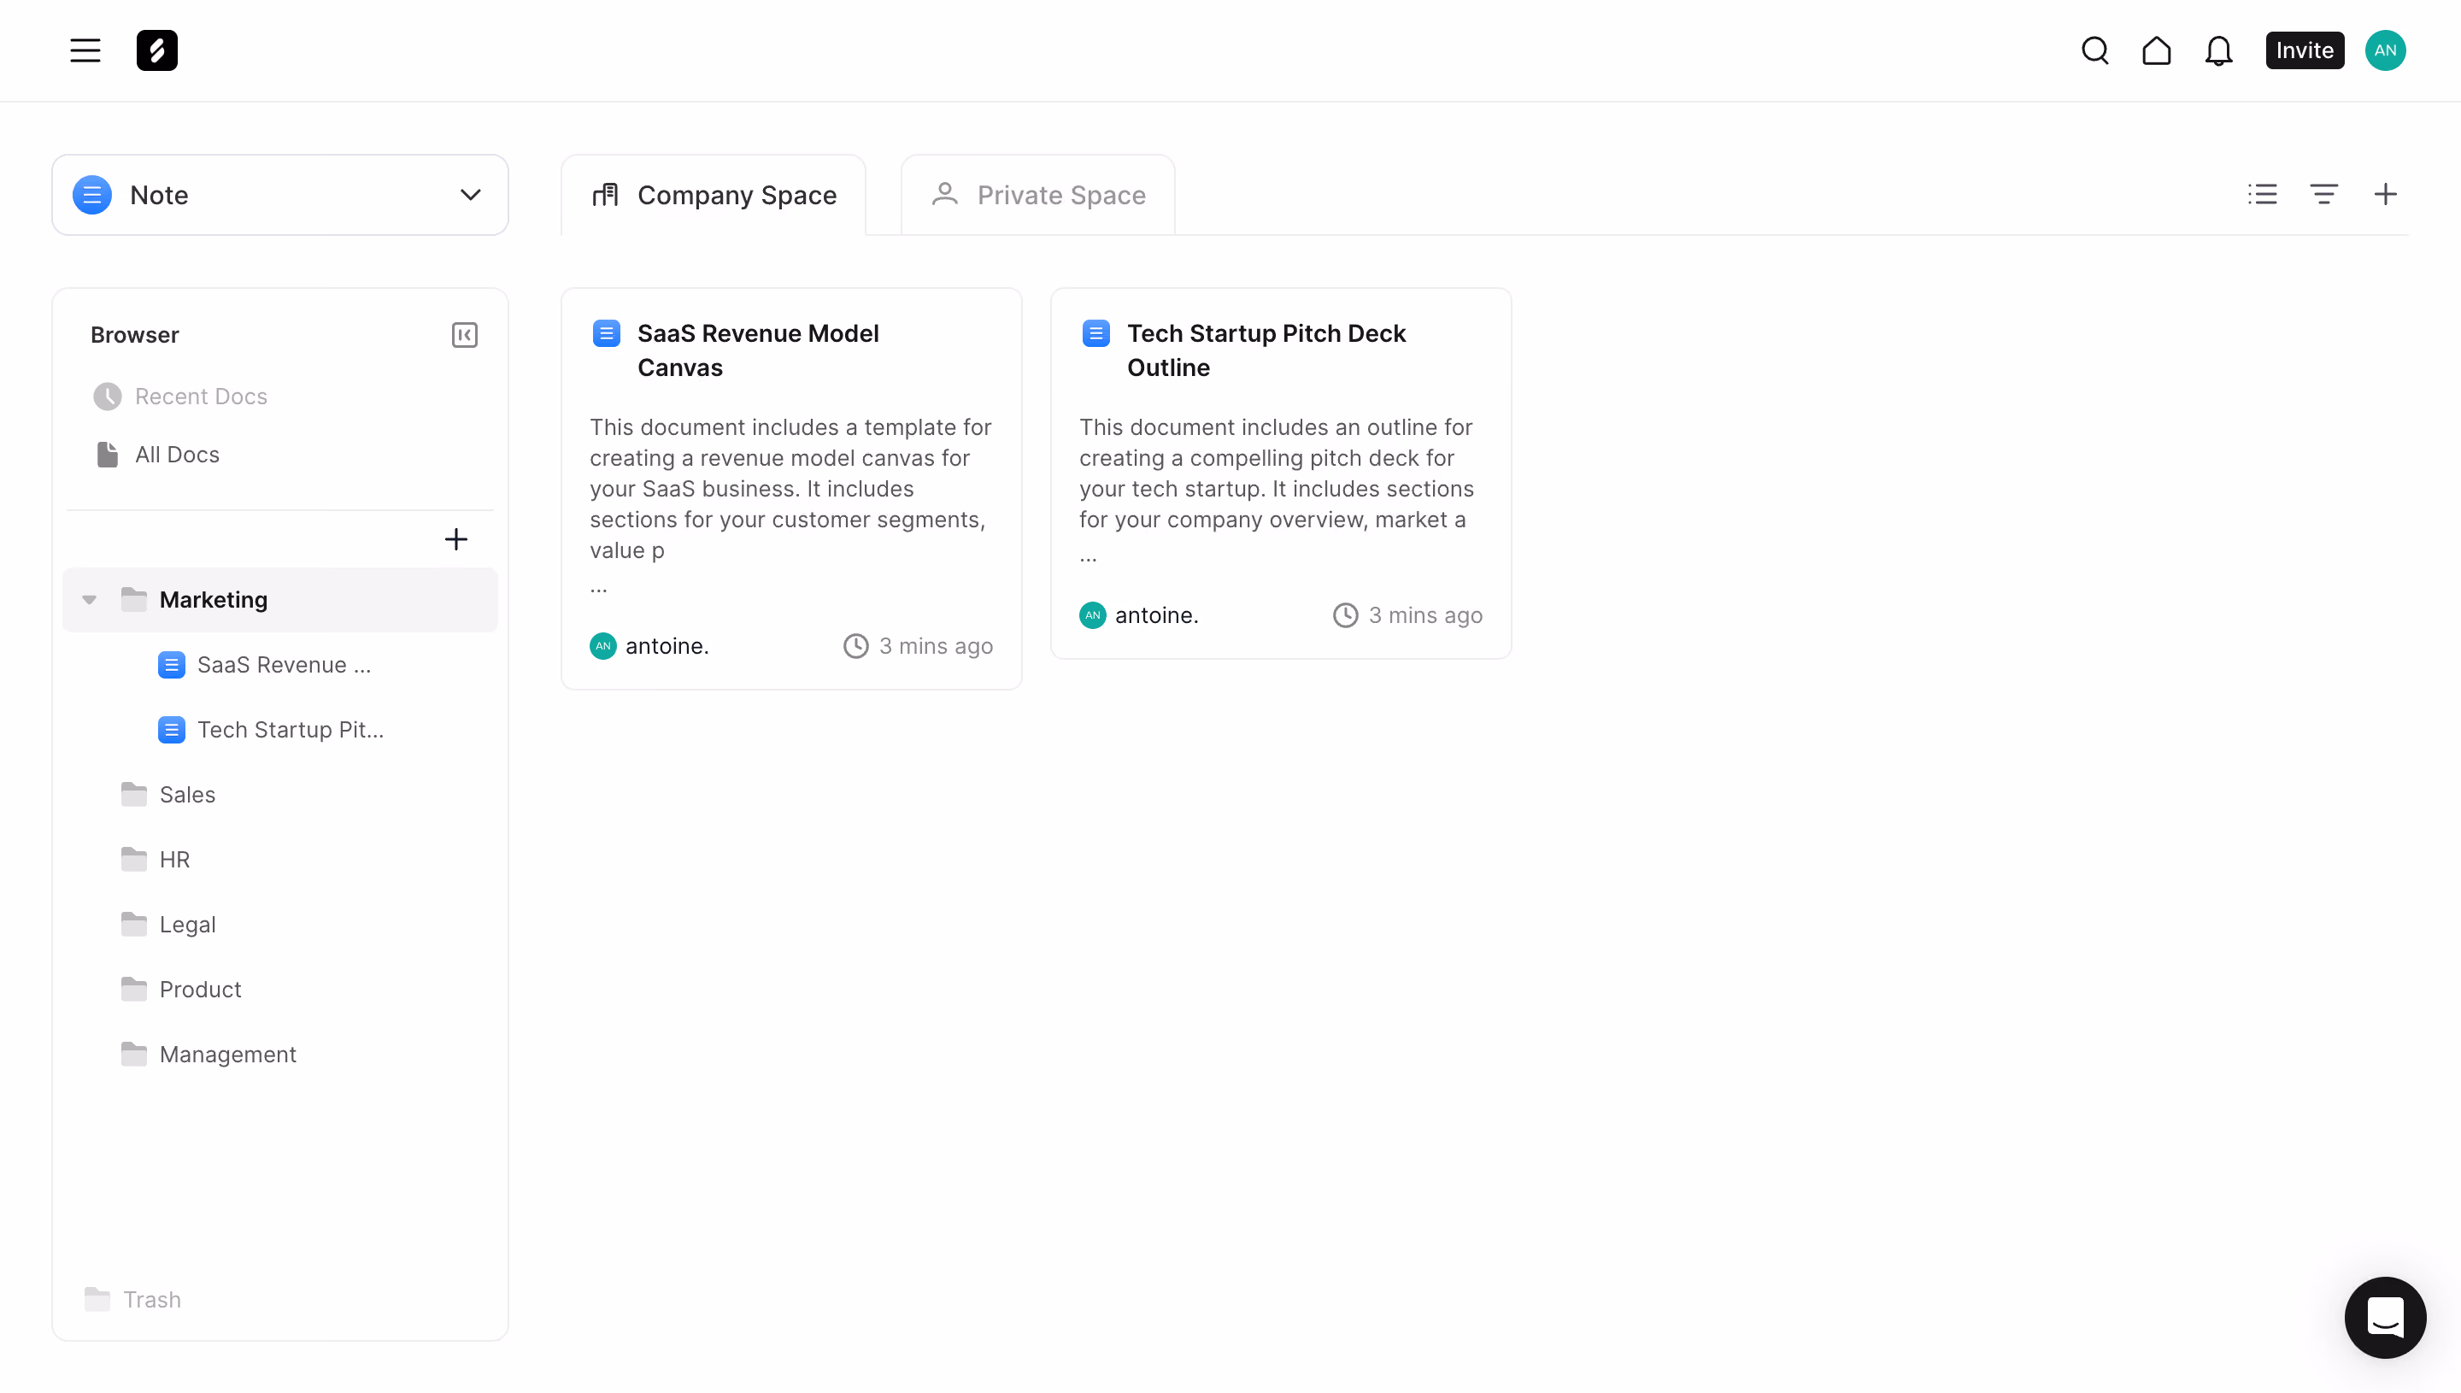The image size is (2461, 1393).
Task: Open the filter/sort icon
Action: click(2323, 195)
